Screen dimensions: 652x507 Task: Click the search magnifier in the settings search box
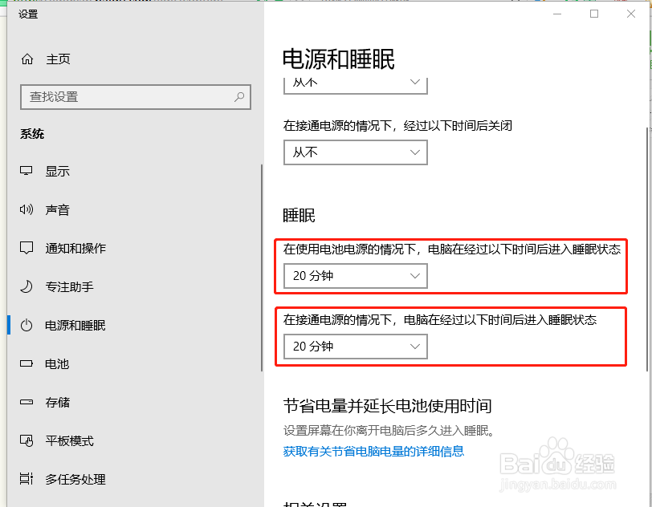[238, 96]
